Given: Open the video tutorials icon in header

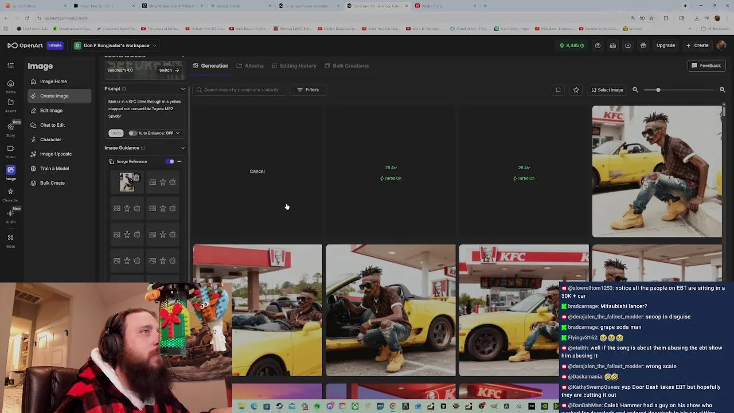Looking at the screenshot, I should pyautogui.click(x=628, y=45).
